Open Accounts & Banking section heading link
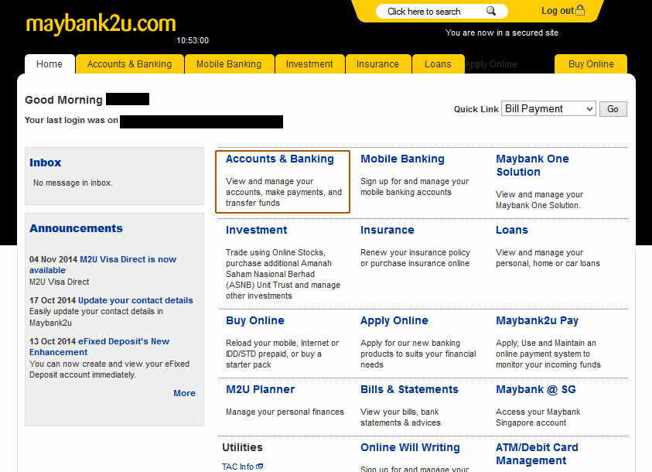 (280, 159)
